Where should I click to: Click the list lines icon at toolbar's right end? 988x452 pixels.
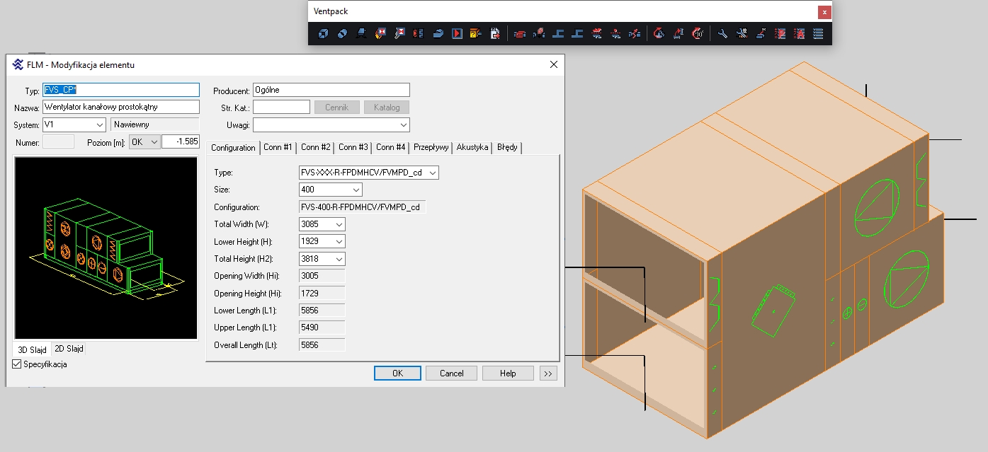818,33
